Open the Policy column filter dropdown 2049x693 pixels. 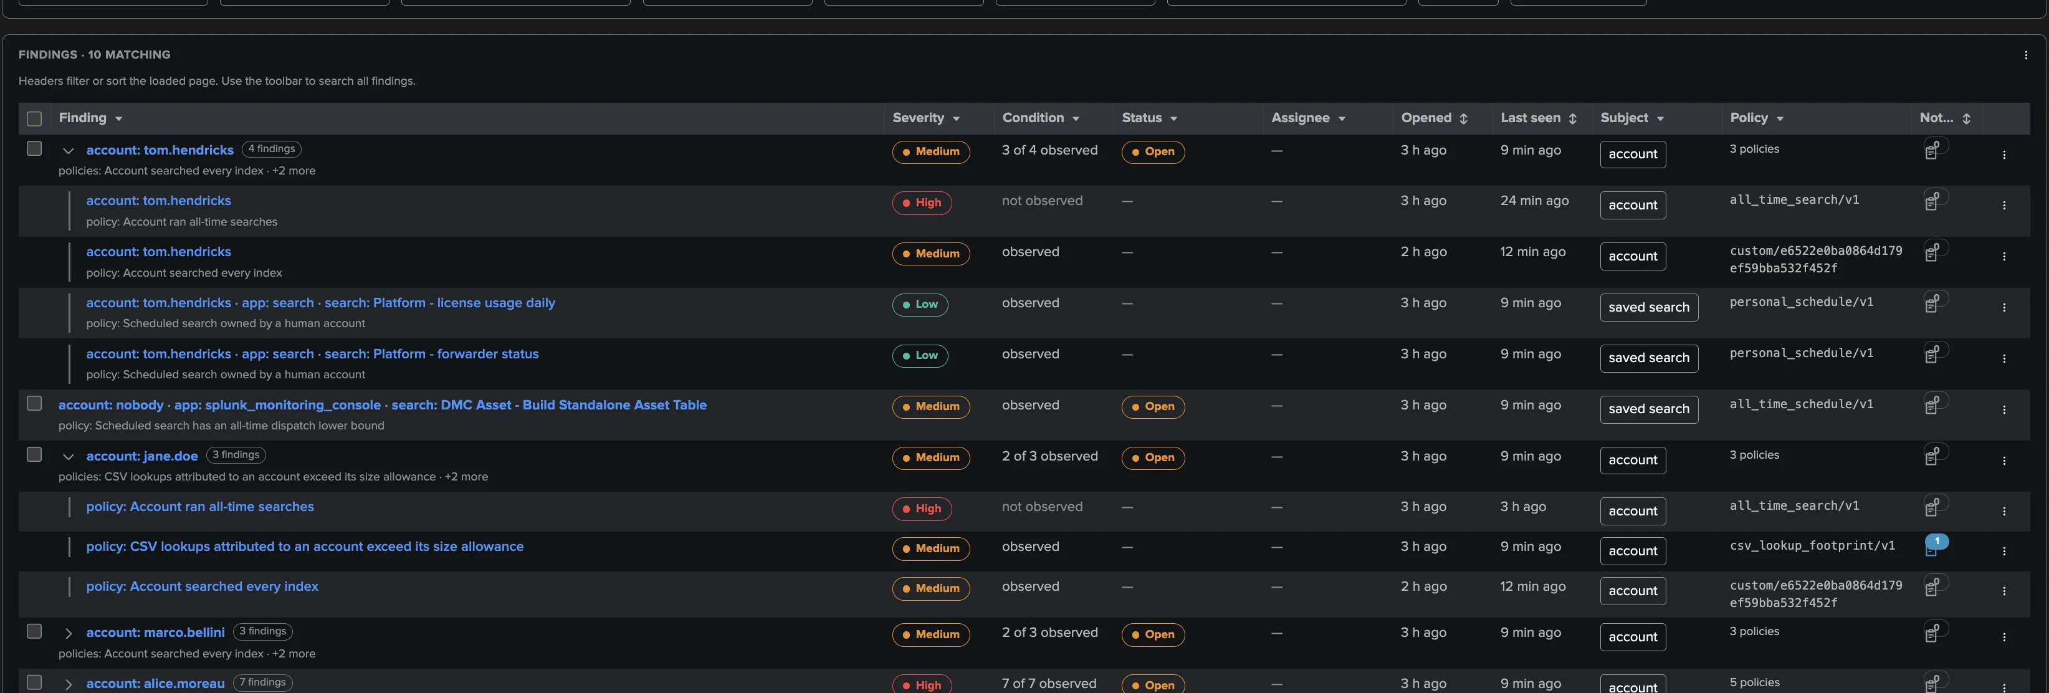(x=1779, y=118)
